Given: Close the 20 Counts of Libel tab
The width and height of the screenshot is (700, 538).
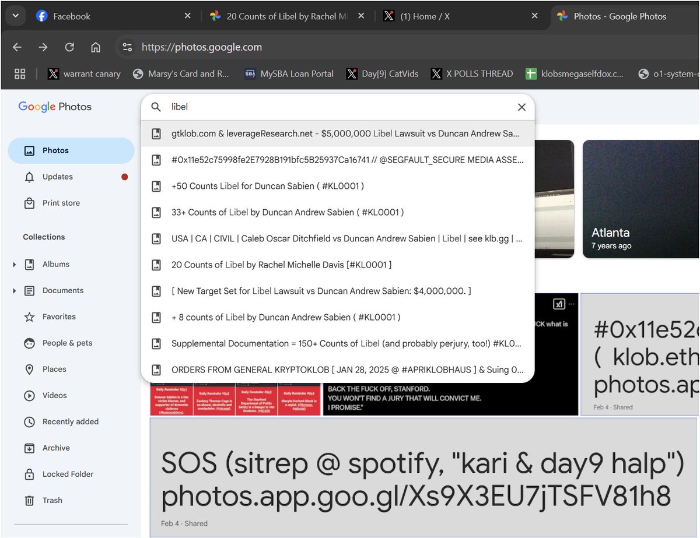Looking at the screenshot, I should pos(361,16).
